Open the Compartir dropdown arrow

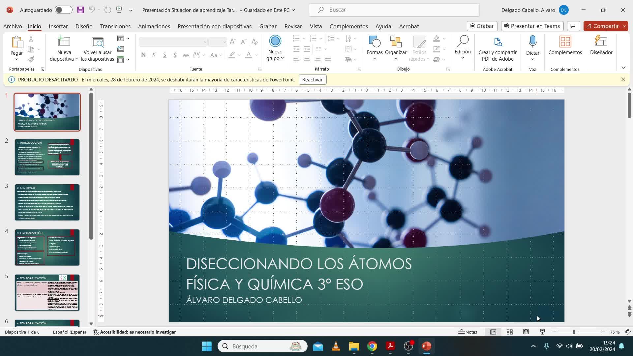point(624,26)
